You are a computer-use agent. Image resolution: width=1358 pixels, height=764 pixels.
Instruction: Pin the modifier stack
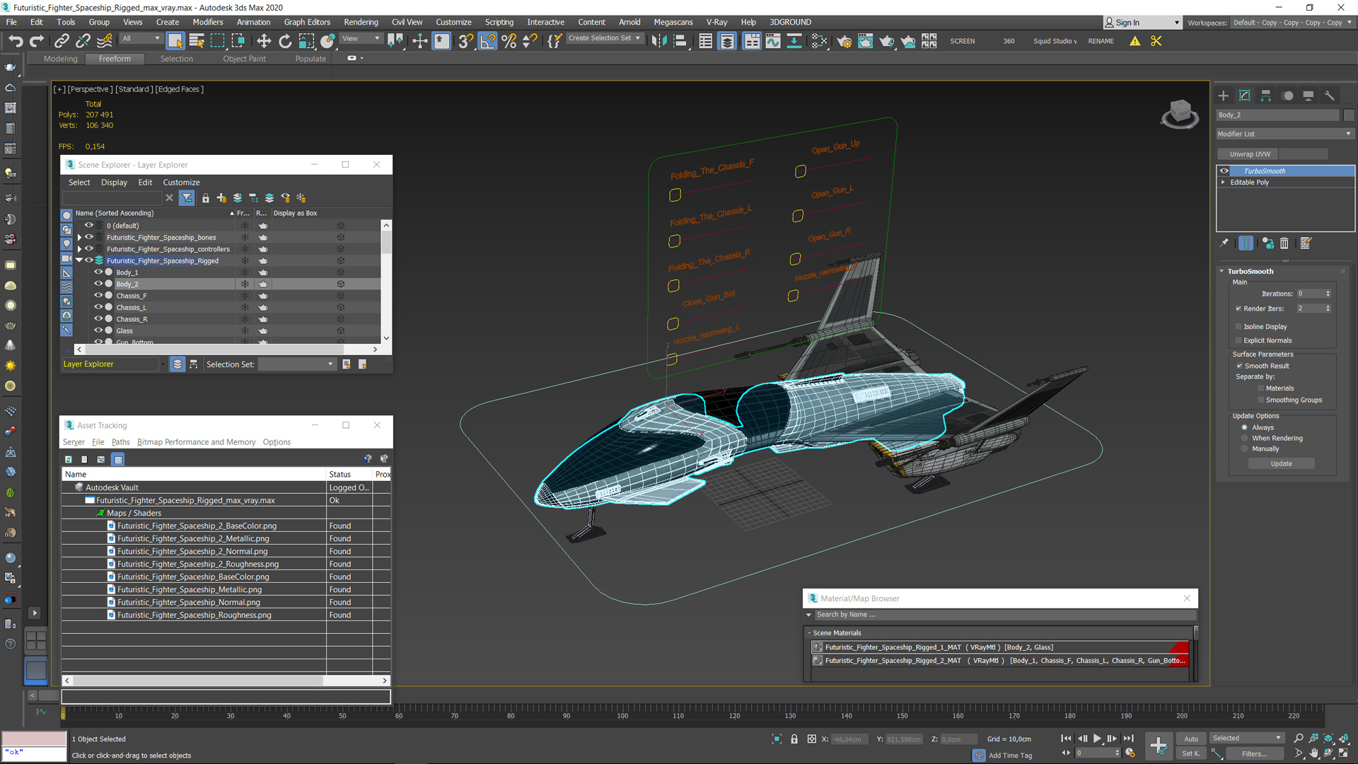pos(1224,243)
